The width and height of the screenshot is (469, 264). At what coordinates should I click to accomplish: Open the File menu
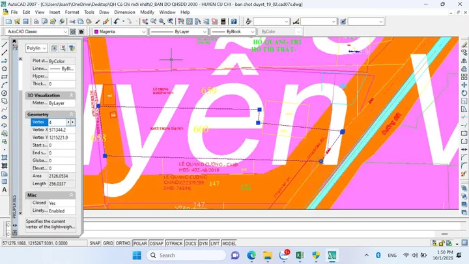(x=14, y=12)
